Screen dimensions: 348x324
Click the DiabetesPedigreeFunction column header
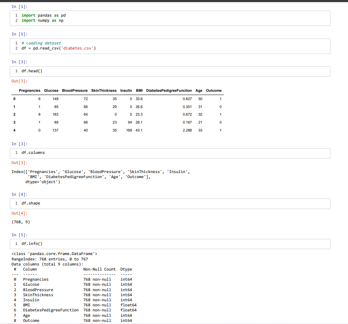coord(168,90)
